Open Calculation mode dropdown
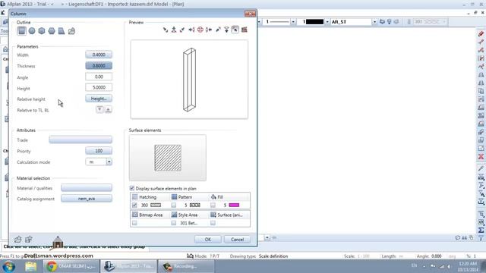This screenshot has height=273, width=486. point(109,162)
